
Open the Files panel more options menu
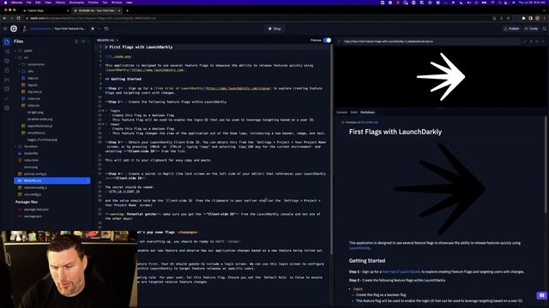[x=88, y=41]
